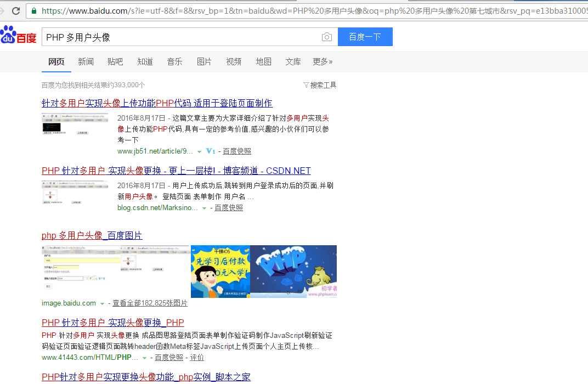
Task: Click the 评价 link for www.41443.com
Action: pos(197,357)
